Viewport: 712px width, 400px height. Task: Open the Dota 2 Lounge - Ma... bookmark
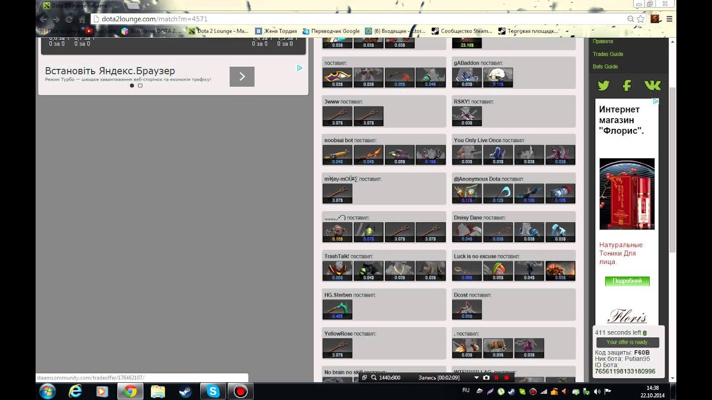218,31
